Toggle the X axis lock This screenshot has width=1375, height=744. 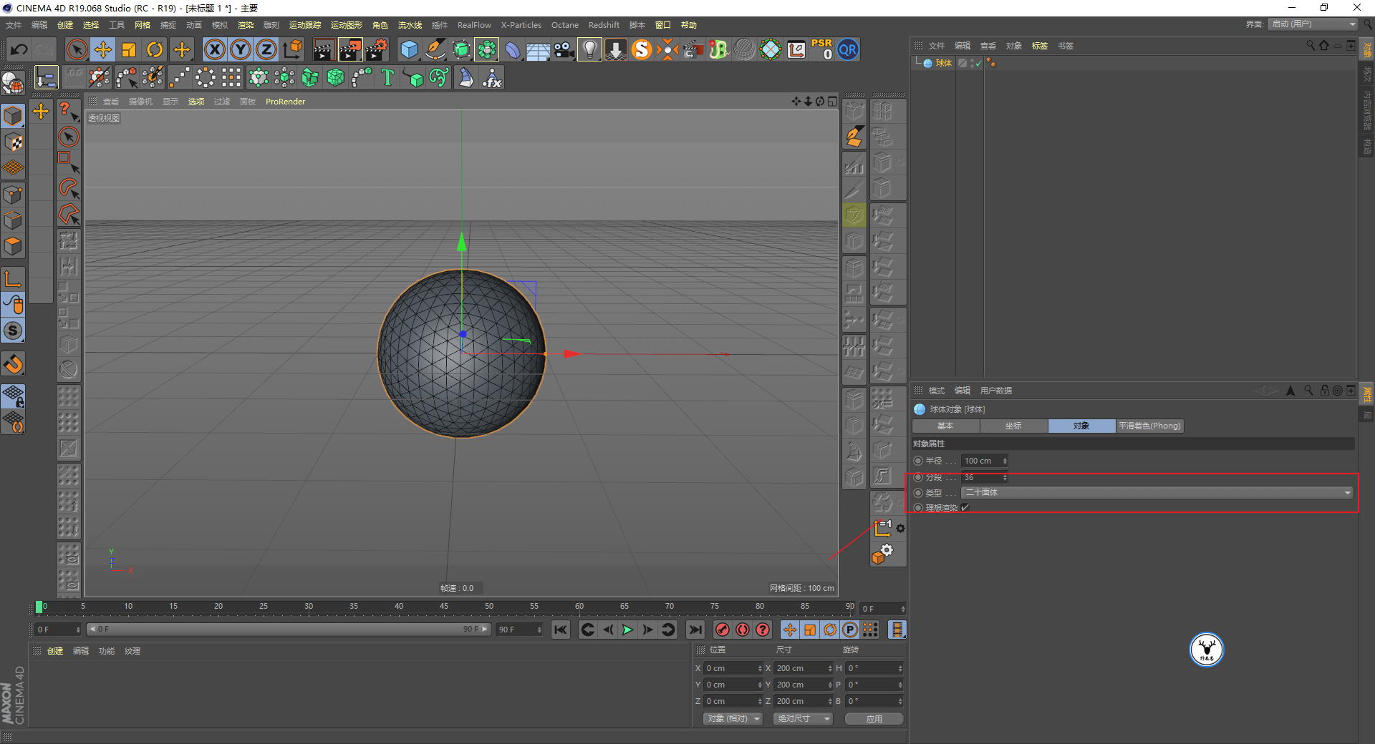pyautogui.click(x=214, y=49)
